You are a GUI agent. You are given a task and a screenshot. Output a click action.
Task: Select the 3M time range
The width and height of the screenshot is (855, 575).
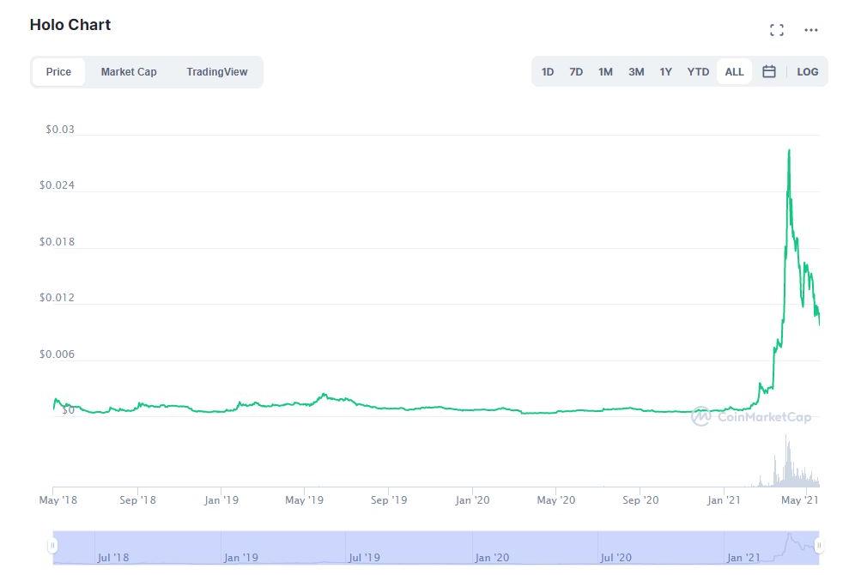[x=635, y=71]
